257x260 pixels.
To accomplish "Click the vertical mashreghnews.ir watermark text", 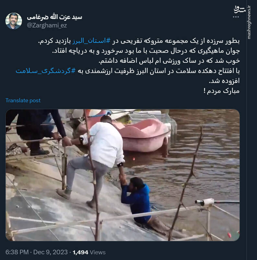I will pyautogui.click(x=249, y=22).
